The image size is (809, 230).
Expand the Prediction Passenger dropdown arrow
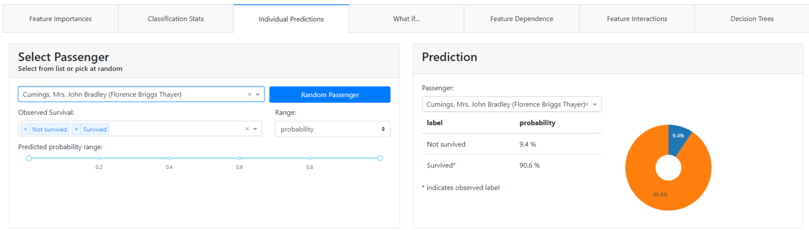(595, 104)
